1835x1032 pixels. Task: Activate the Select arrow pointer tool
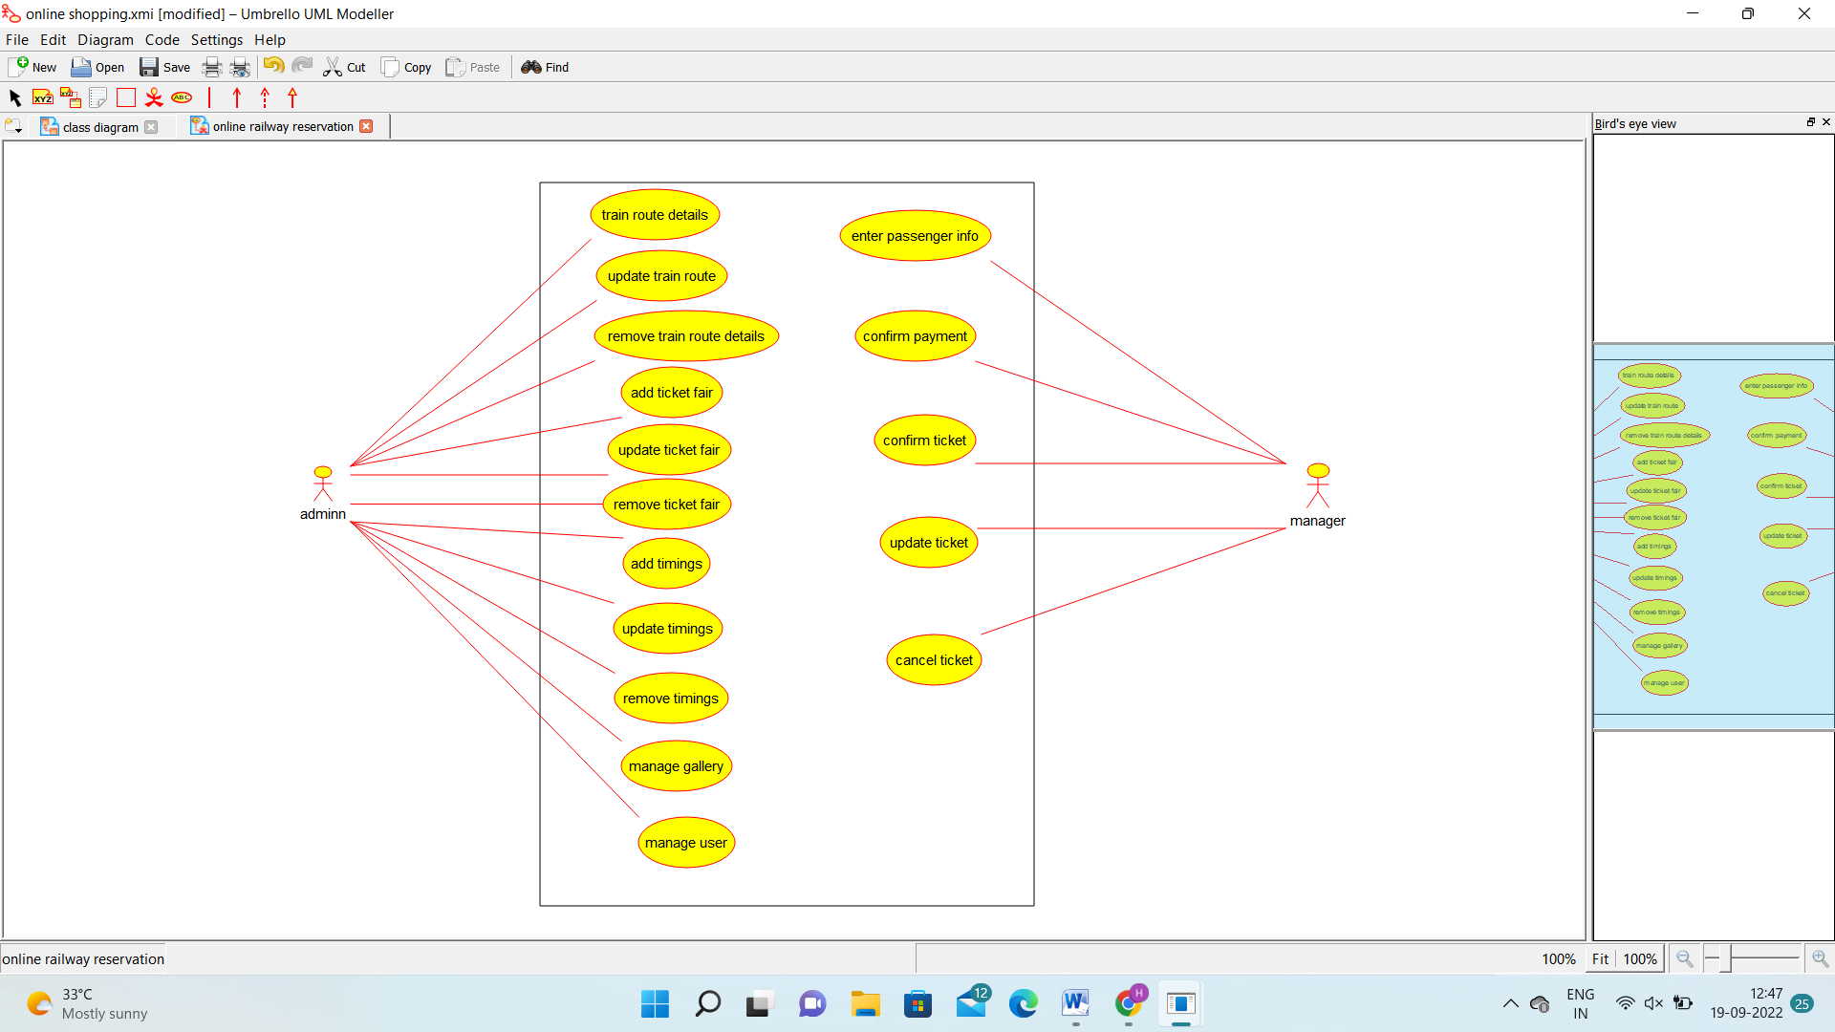14,97
